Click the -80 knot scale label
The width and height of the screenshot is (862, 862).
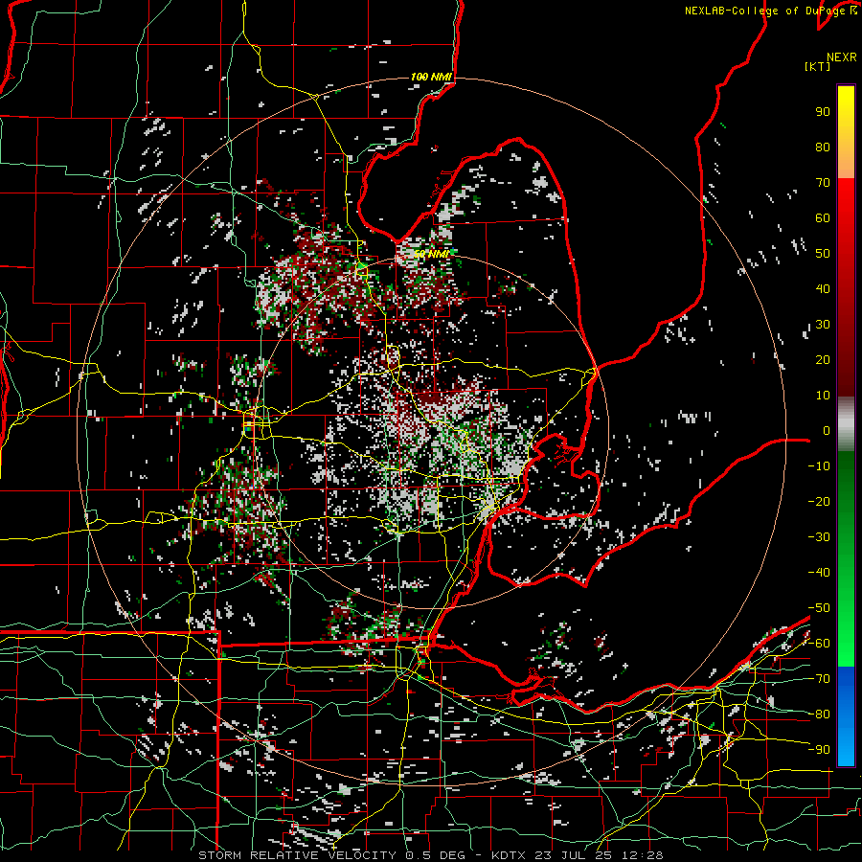tap(819, 715)
